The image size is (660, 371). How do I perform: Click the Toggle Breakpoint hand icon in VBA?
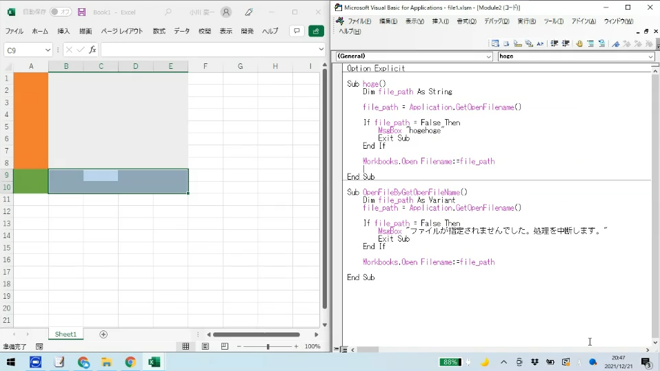(579, 43)
